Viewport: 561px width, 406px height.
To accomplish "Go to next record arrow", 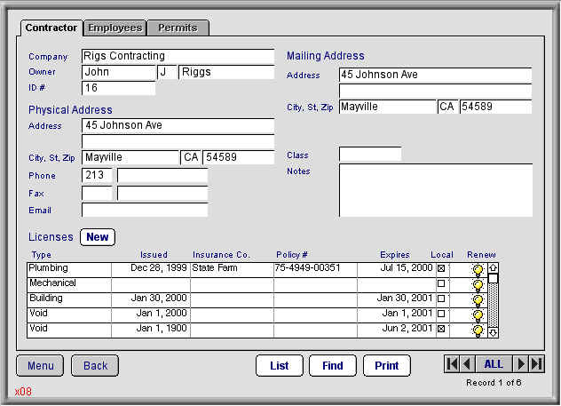I will pyautogui.click(x=521, y=364).
